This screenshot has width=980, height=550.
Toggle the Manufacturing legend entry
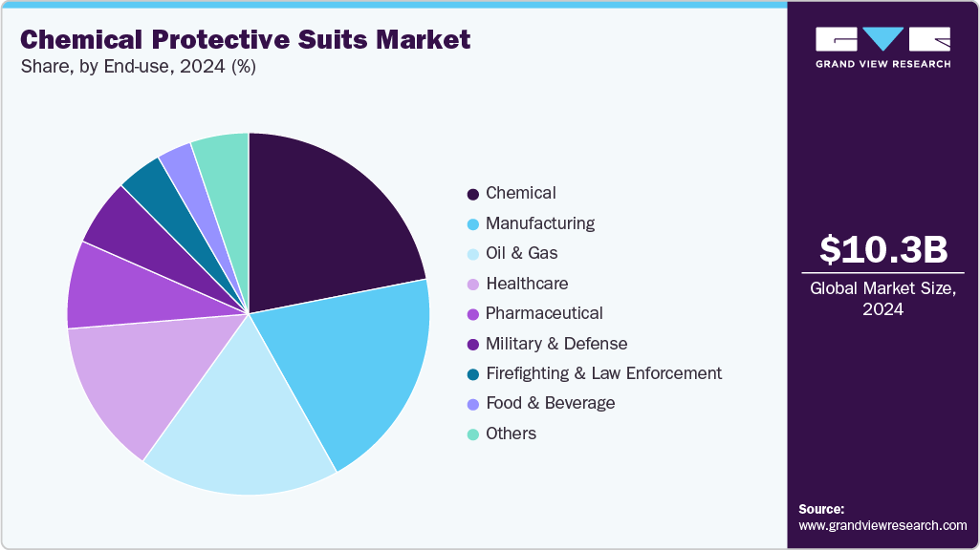click(x=540, y=223)
